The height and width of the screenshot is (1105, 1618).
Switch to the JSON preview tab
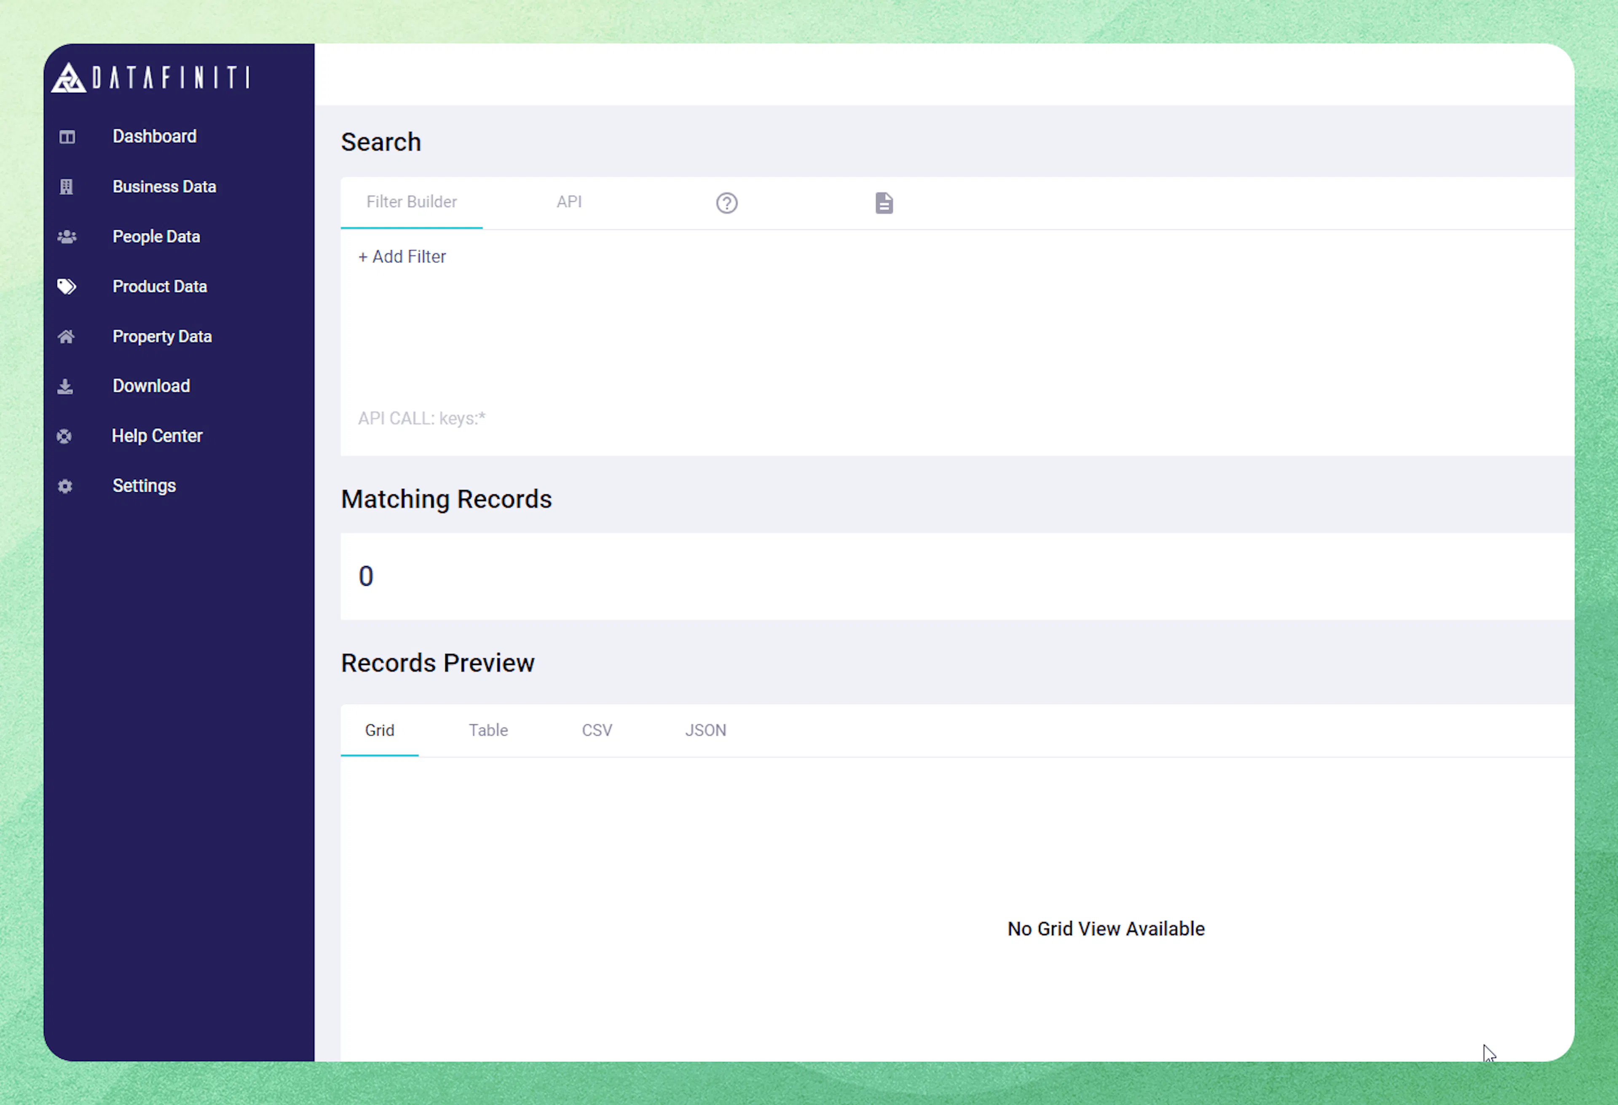[x=705, y=730]
